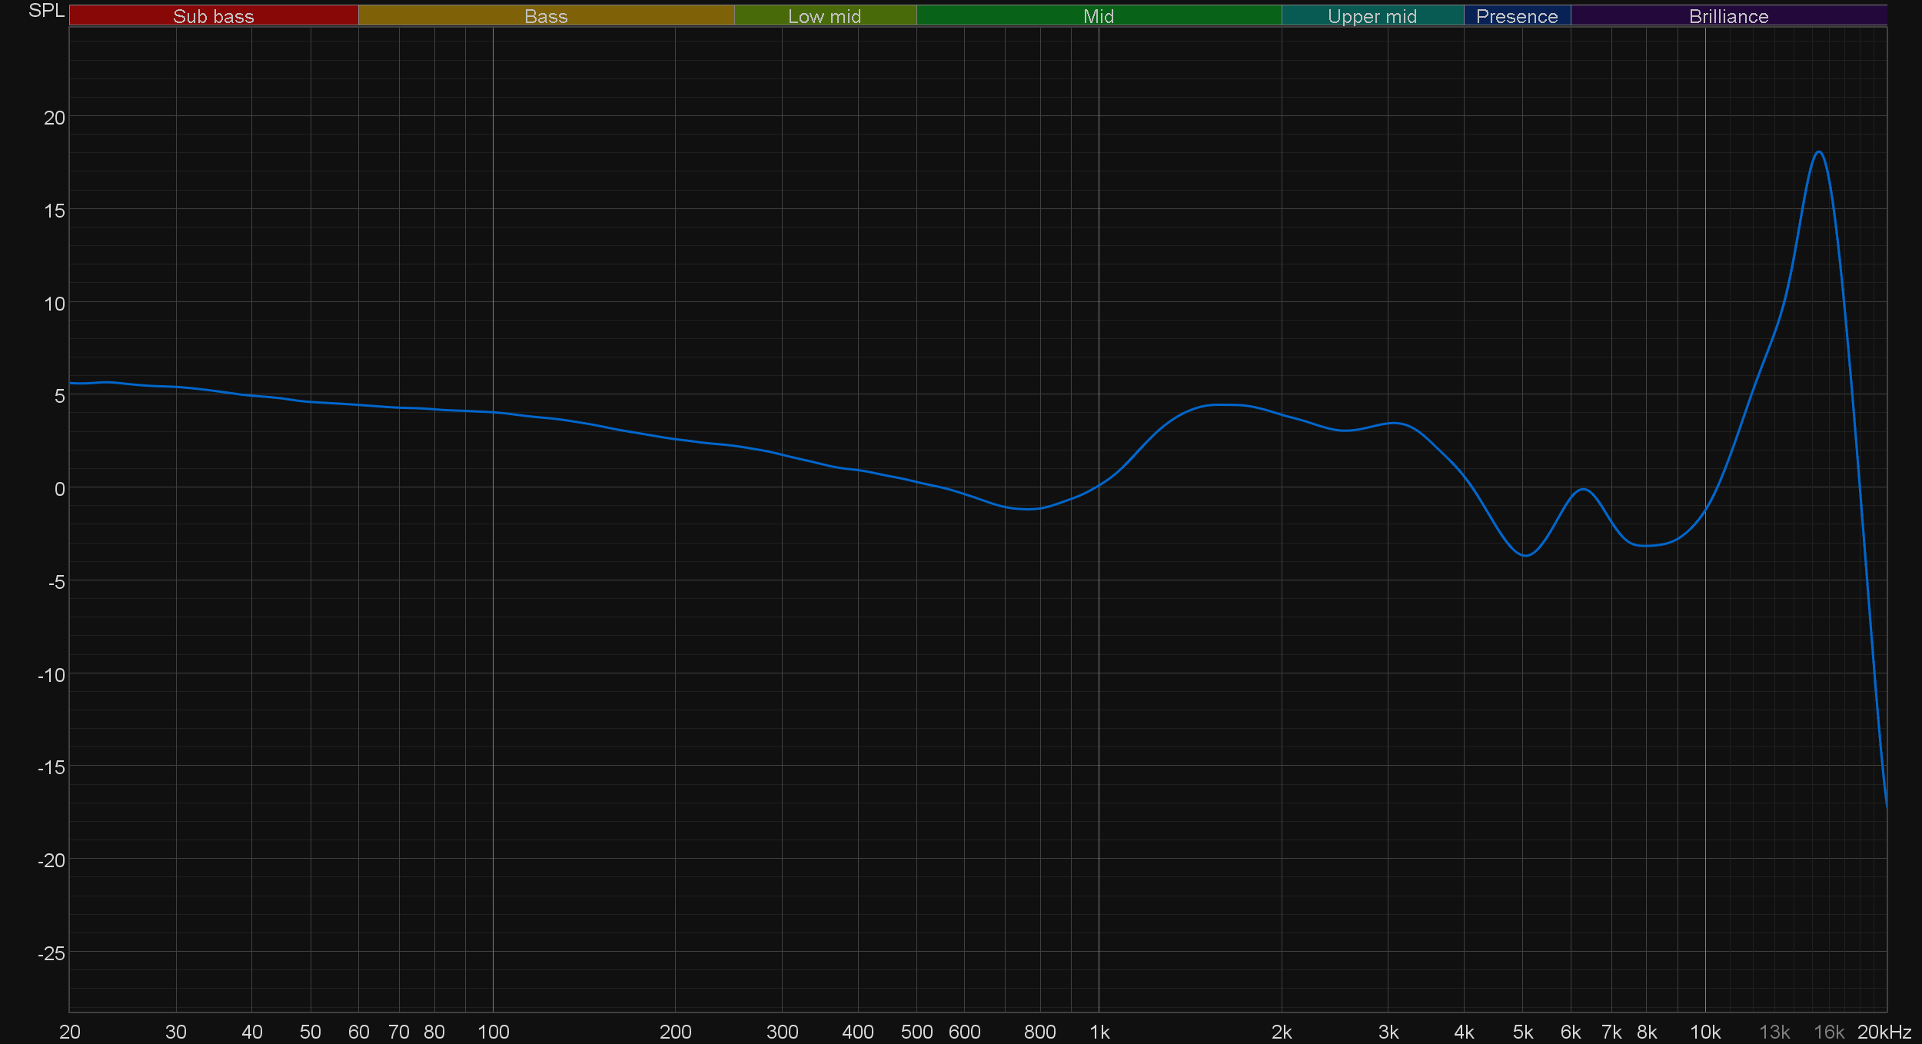This screenshot has width=1922, height=1044.
Task: Click the 2k frequency axis label
Action: [x=1282, y=1032]
